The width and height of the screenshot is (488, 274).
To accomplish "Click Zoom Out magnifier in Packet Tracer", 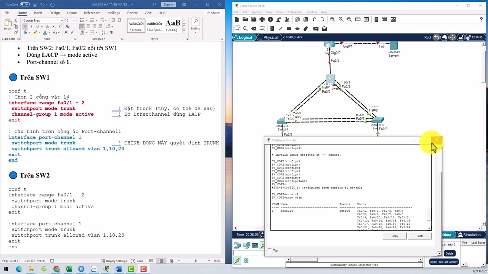I will (349, 19).
